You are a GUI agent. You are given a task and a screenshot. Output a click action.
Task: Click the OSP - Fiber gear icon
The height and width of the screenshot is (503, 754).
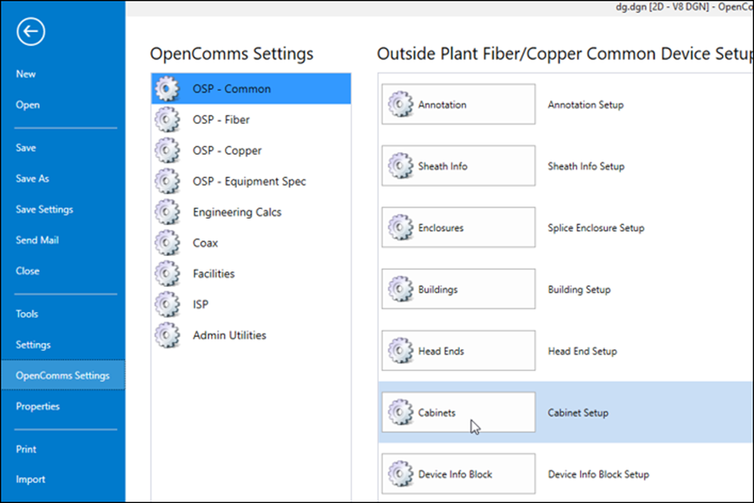168,119
